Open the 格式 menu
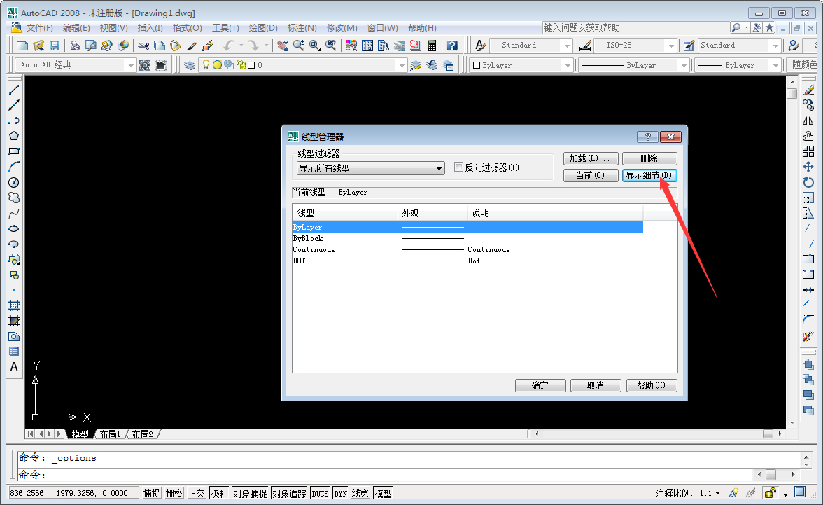Image resolution: width=823 pixels, height=505 pixels. pos(185,27)
